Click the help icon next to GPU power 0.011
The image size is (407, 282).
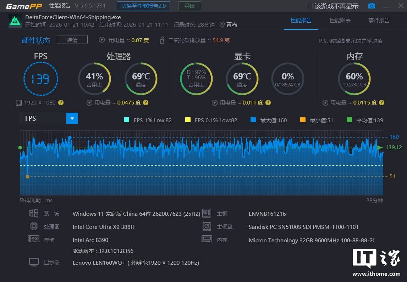(x=268, y=103)
